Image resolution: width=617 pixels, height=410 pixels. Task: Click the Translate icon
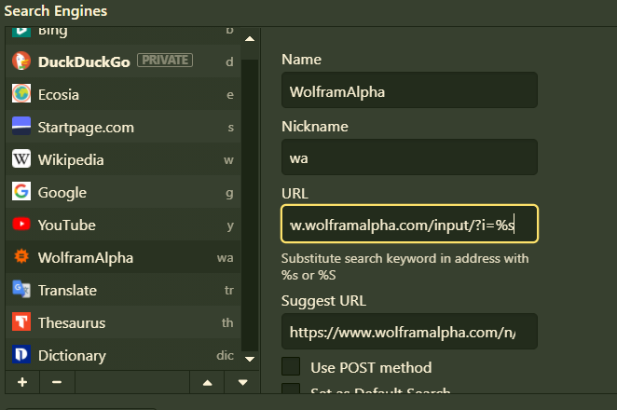pos(21,290)
